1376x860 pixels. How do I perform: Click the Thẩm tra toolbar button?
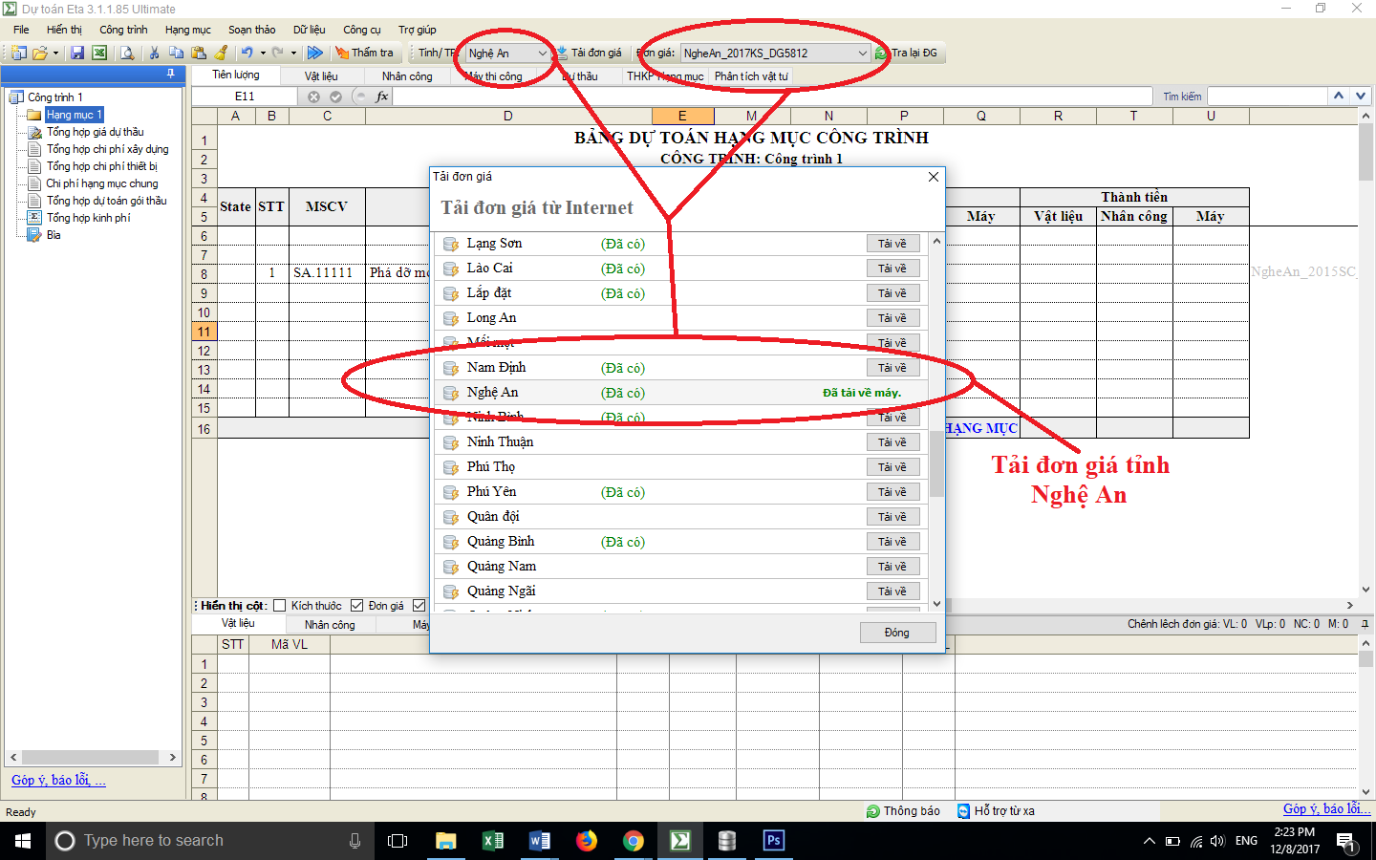(x=364, y=54)
